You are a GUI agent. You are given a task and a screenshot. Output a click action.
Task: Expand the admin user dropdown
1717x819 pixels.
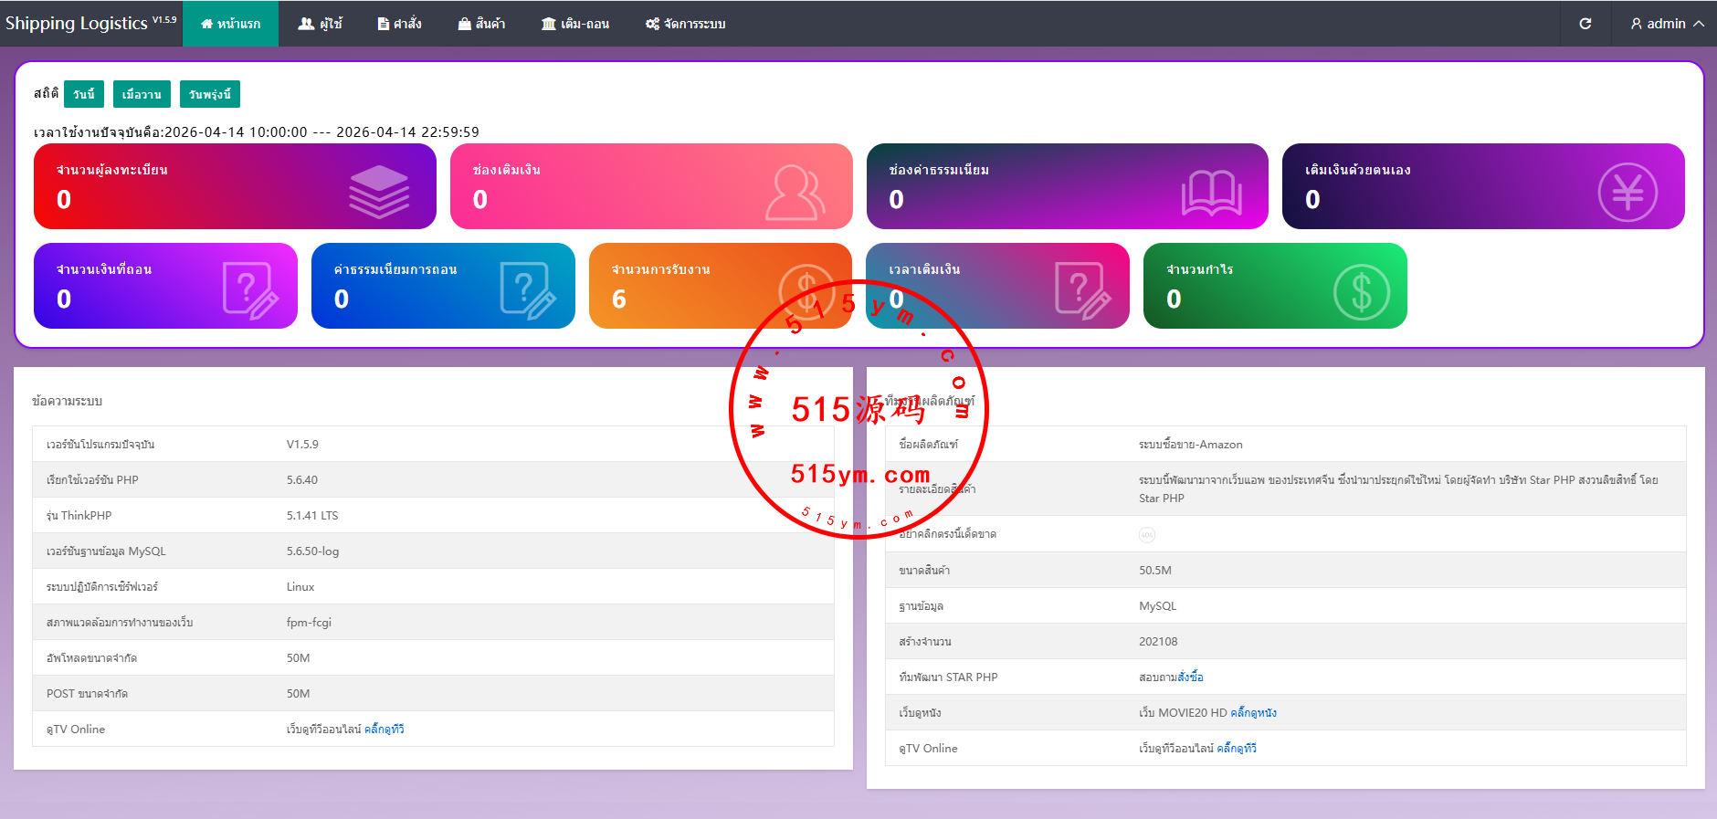[1667, 24]
